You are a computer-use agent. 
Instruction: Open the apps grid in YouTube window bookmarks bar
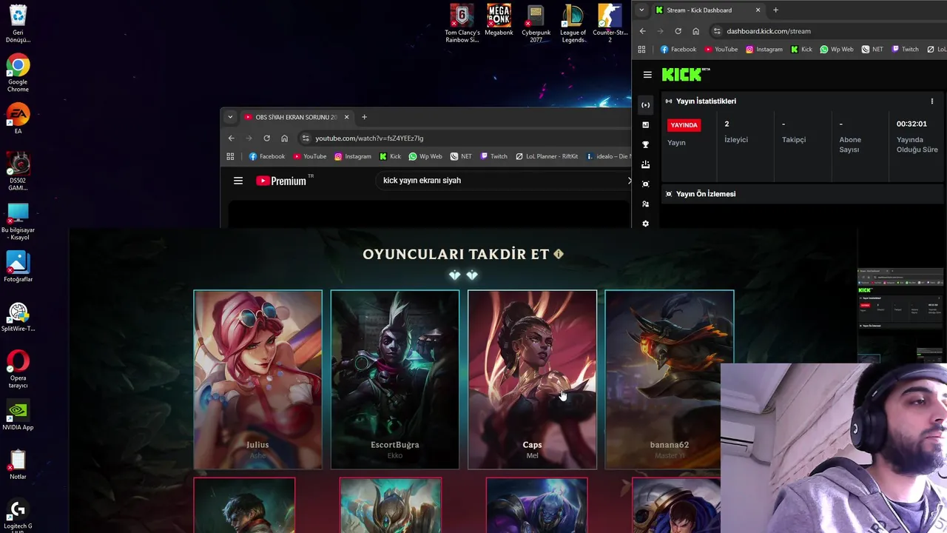pos(230,156)
